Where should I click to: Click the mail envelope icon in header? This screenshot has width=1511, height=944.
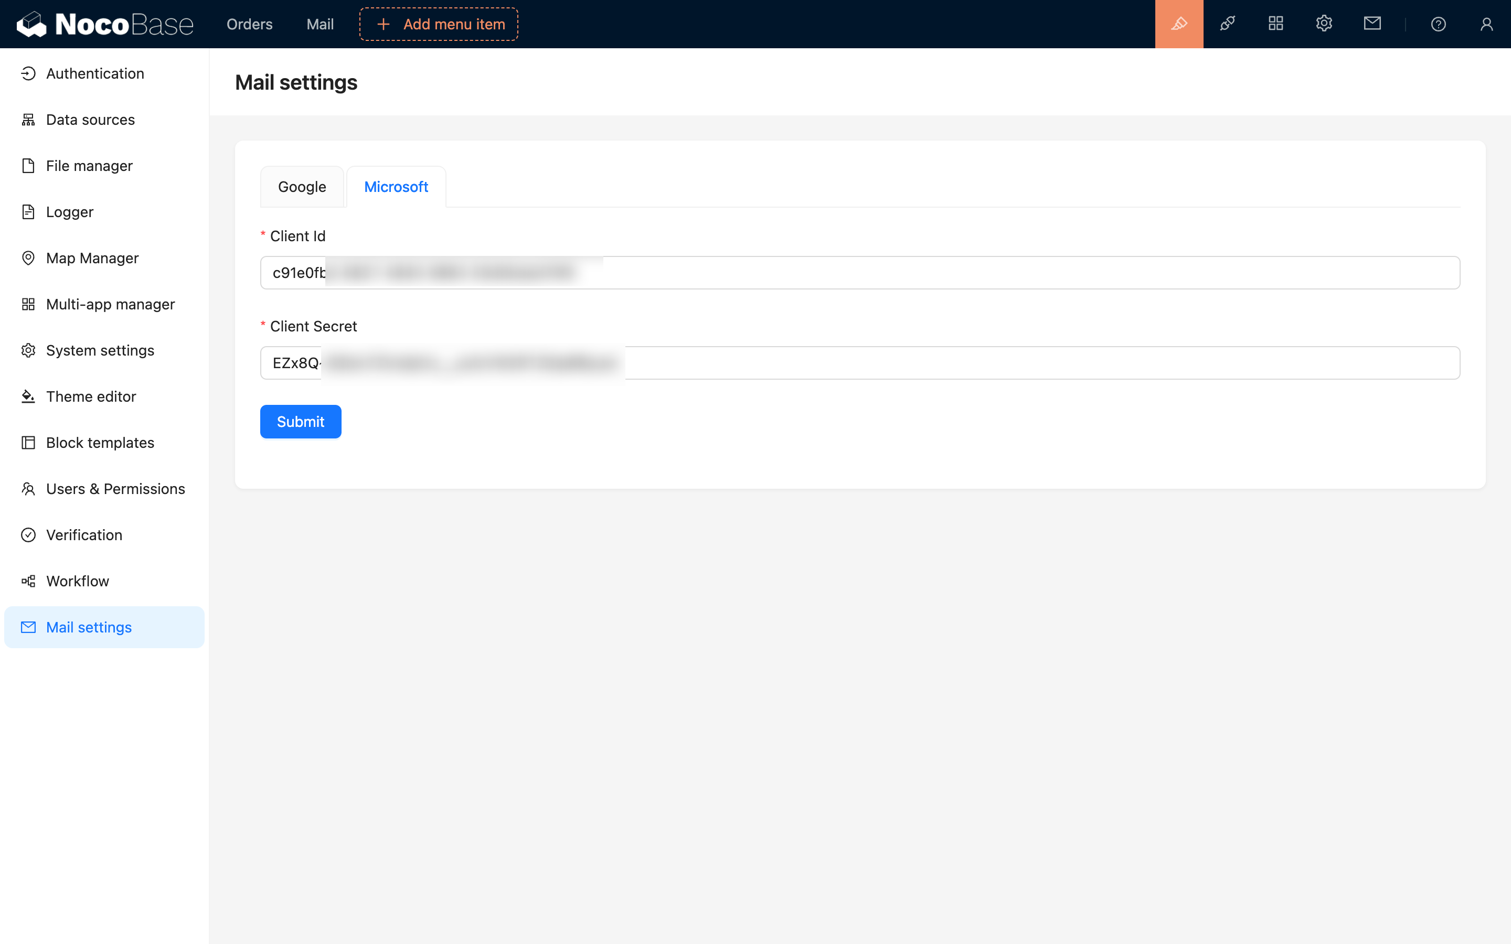point(1372,24)
